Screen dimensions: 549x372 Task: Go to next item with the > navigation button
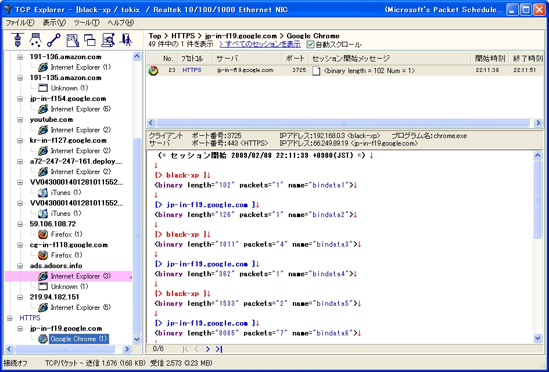207,349
